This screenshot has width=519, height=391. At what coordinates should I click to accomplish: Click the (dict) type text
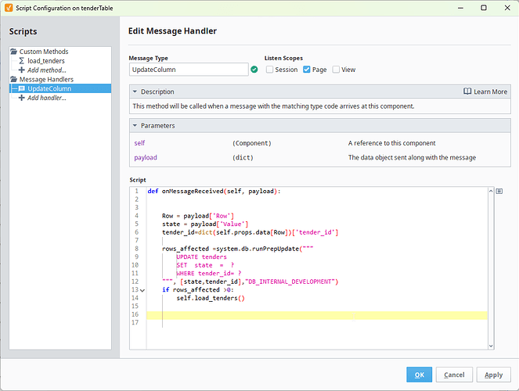tap(243, 158)
